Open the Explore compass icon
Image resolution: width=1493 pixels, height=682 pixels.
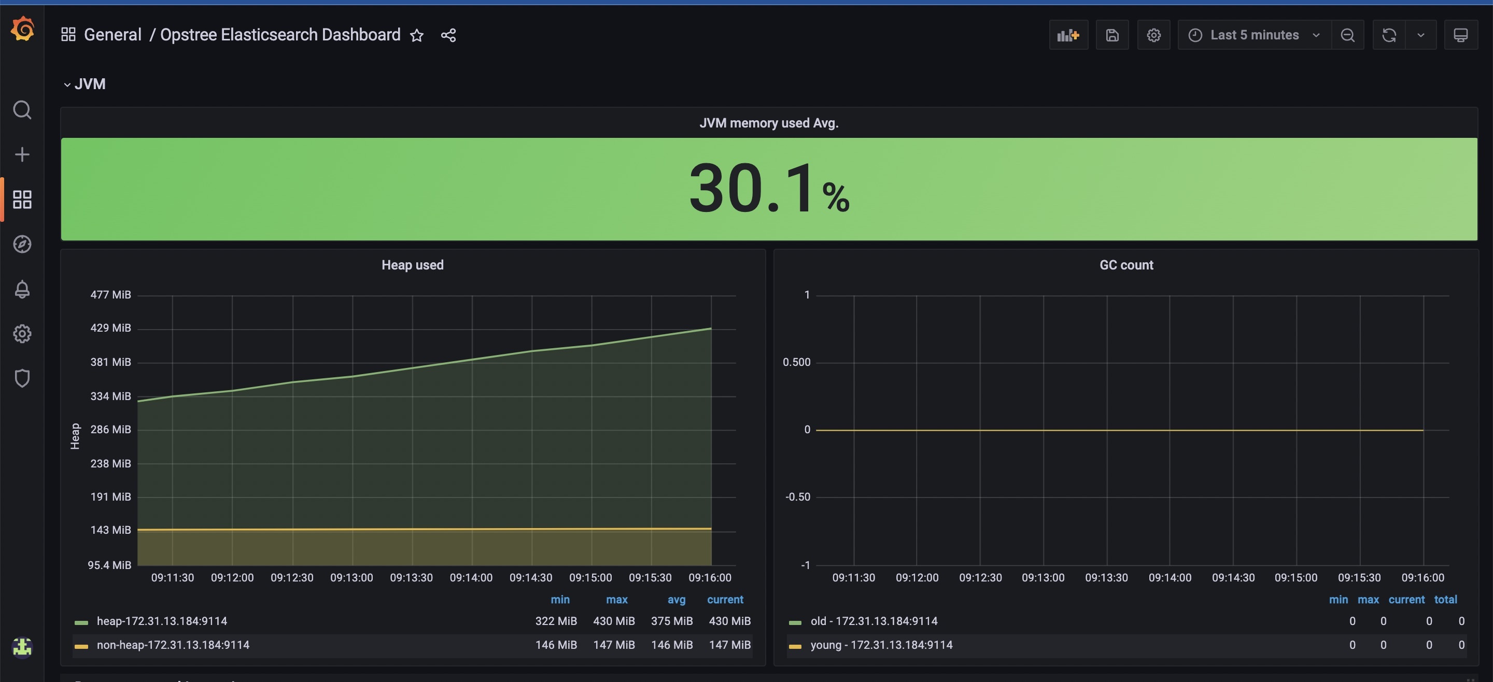tap(22, 244)
